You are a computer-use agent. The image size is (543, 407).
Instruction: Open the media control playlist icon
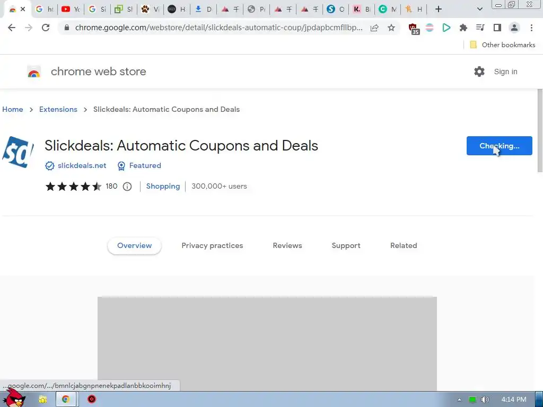click(480, 28)
